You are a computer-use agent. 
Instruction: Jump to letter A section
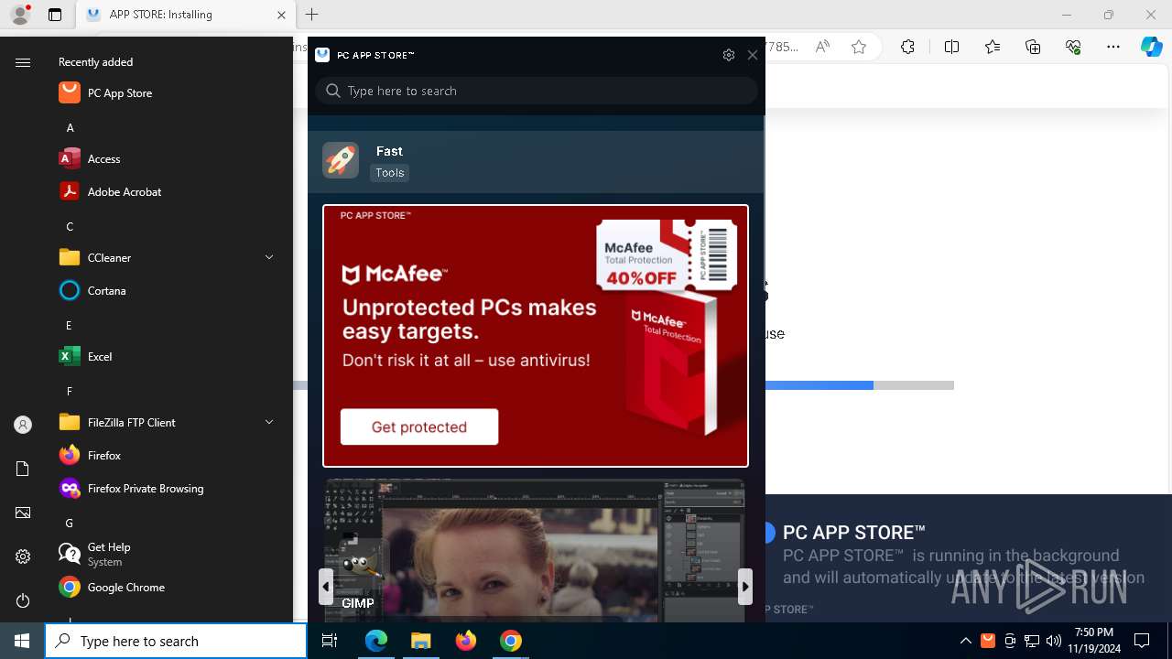[70, 127]
